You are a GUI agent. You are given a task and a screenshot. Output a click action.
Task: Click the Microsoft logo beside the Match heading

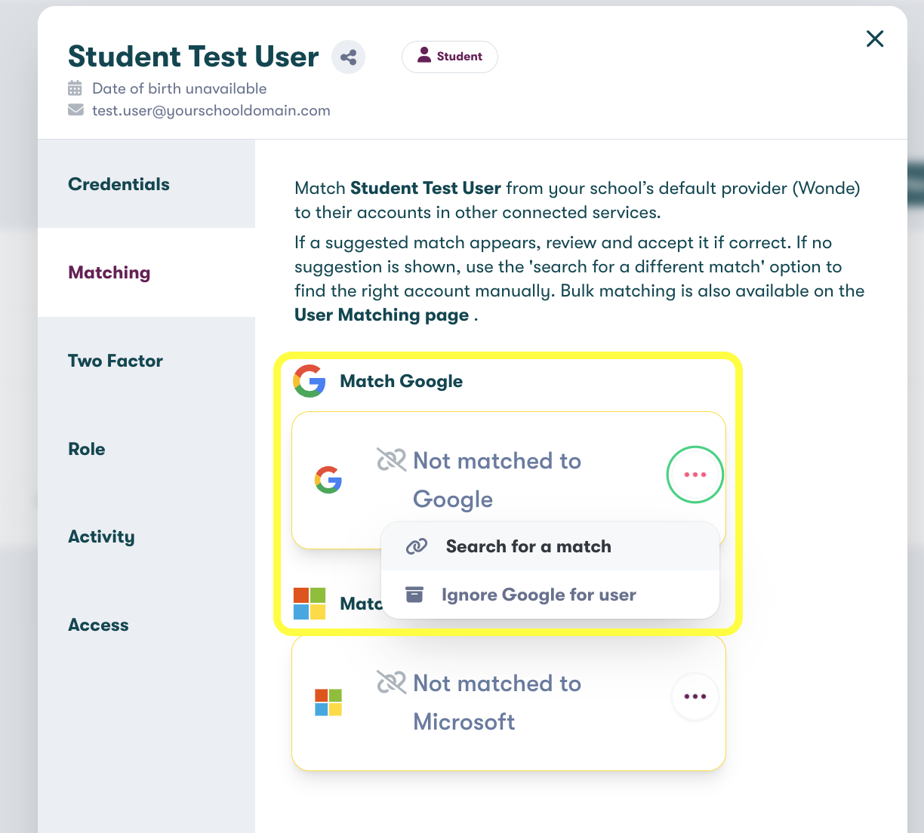tap(310, 604)
